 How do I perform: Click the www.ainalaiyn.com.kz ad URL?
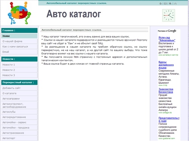click(x=168, y=55)
